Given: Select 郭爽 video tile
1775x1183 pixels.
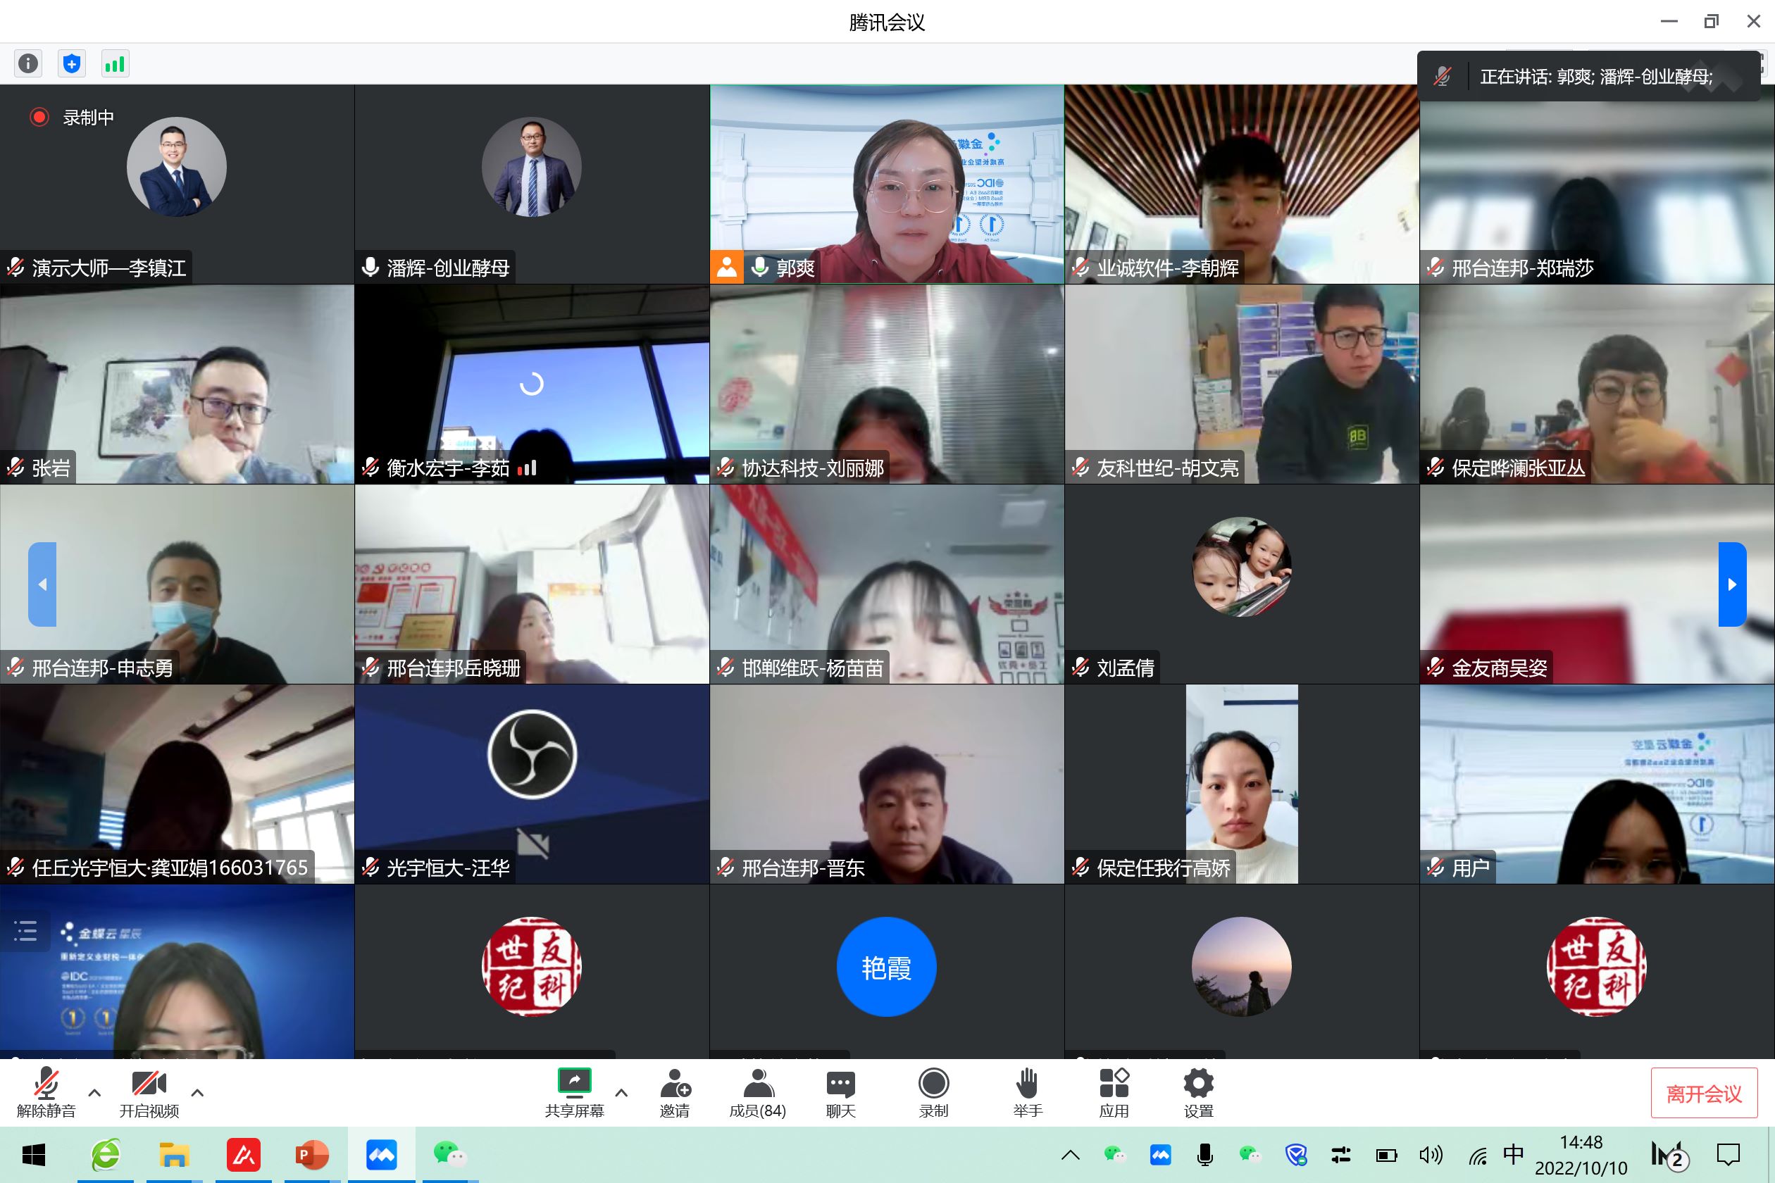Looking at the screenshot, I should click(x=887, y=184).
